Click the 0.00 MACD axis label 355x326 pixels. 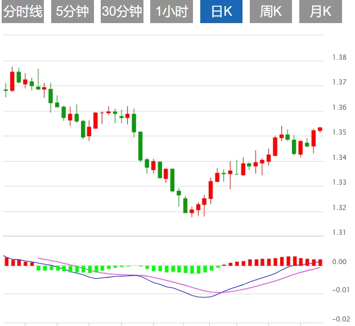339,262
